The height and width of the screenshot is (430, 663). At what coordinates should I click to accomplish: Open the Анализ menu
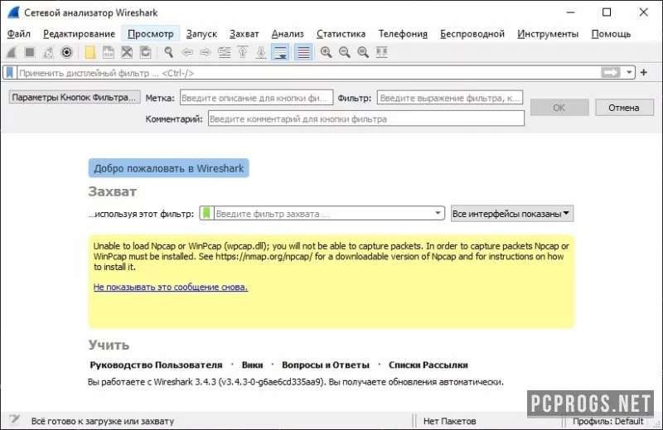click(x=288, y=34)
